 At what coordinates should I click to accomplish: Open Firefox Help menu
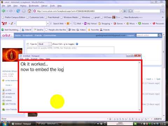tap(59, 6)
